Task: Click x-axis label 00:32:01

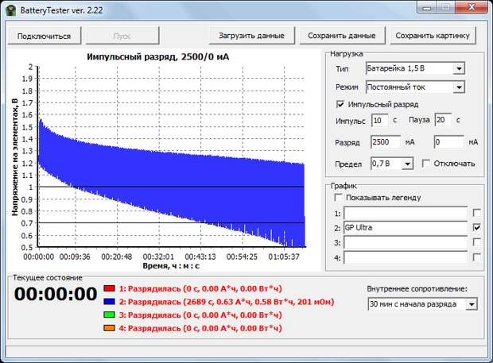Action: pyautogui.click(x=158, y=257)
